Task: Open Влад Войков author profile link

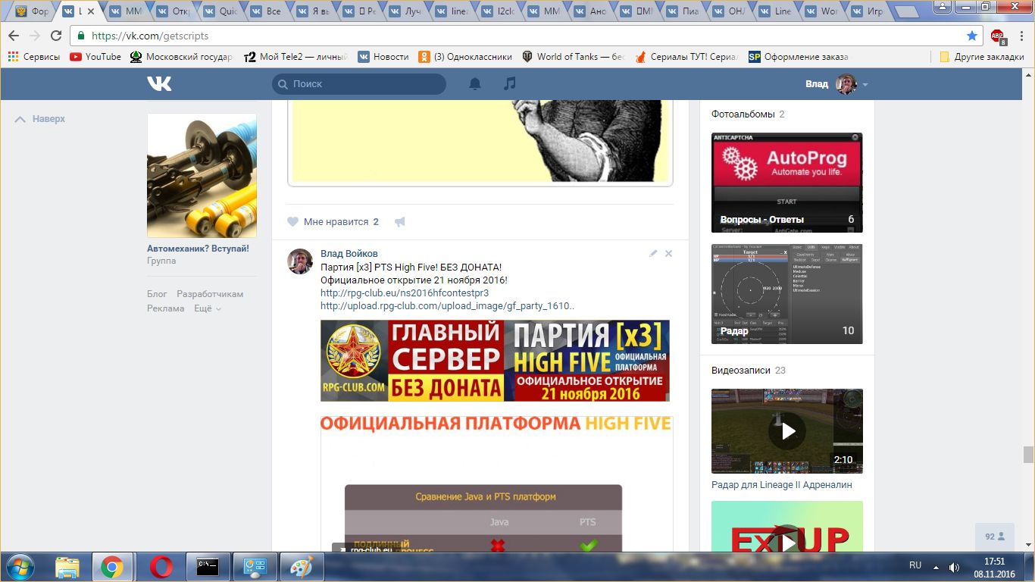Action: tap(349, 253)
